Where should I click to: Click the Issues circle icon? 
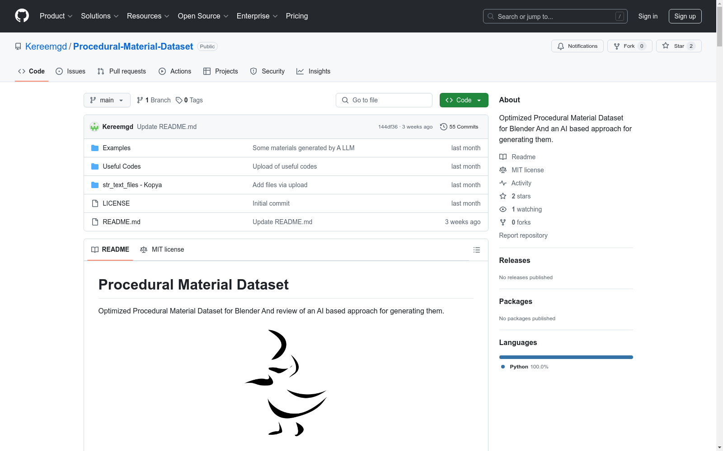click(x=59, y=71)
